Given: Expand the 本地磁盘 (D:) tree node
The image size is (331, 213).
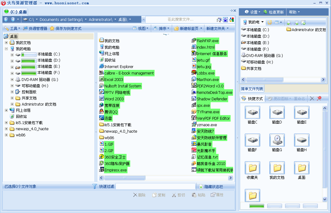Looking at the screenshot, I should tap(12, 60).
